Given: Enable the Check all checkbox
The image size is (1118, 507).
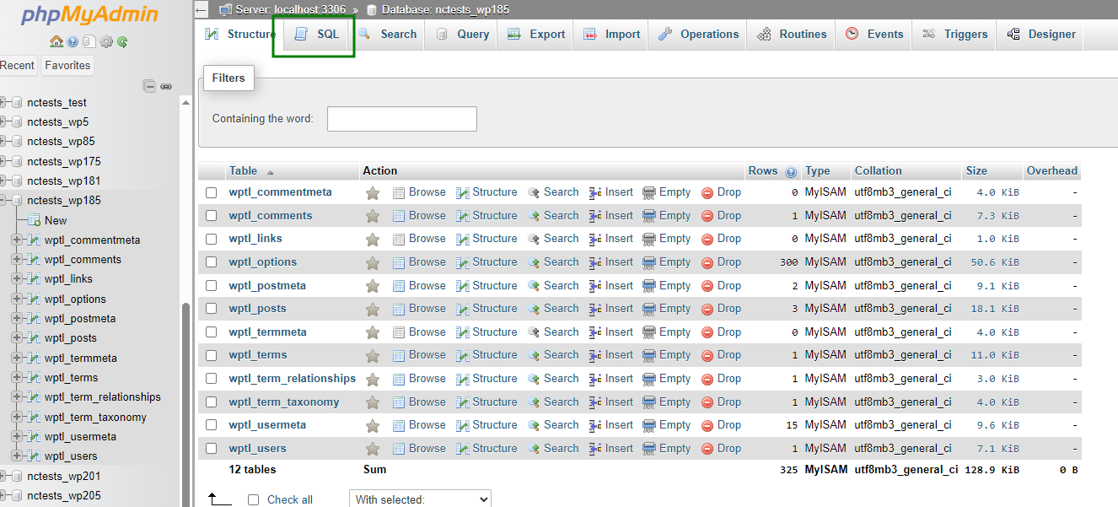Looking at the screenshot, I should (253, 499).
